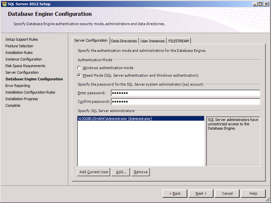Cancel the SQL Server setup
This screenshot has width=271, height=203.
tap(227, 193)
